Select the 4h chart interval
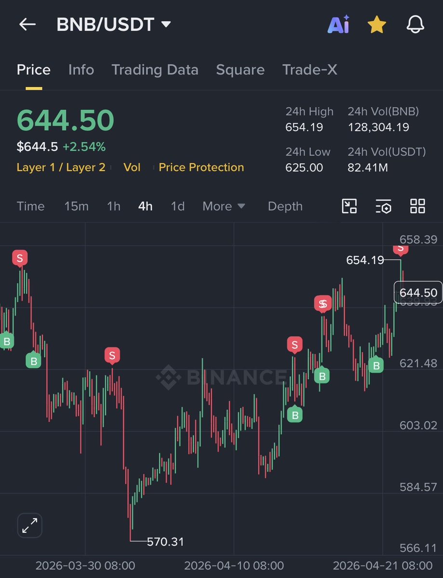This screenshot has width=443, height=578. [145, 206]
